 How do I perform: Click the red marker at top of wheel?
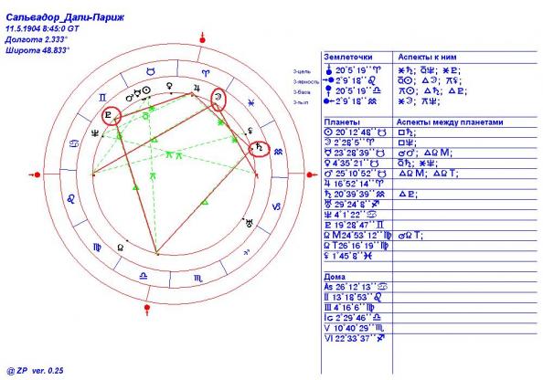point(202,38)
